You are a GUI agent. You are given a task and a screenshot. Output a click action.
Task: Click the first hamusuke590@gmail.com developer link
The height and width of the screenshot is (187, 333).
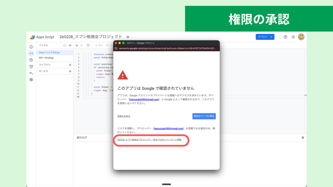(144, 99)
